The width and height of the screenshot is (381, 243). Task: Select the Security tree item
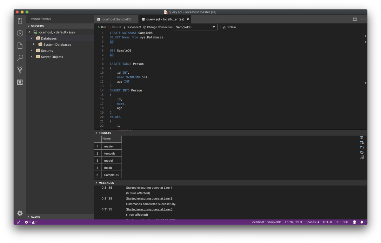(x=60, y=51)
